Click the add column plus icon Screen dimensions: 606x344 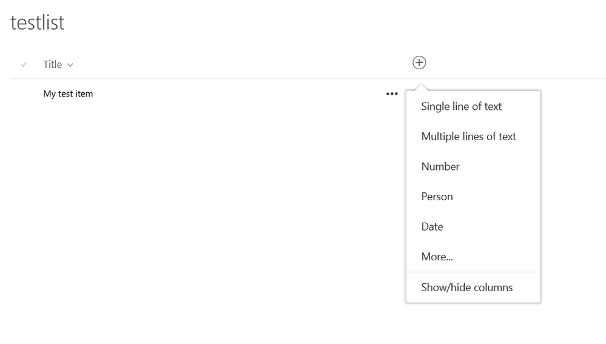[419, 62]
